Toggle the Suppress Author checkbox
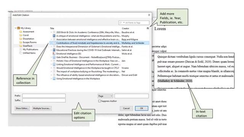The image size is (244, 137). point(100,101)
